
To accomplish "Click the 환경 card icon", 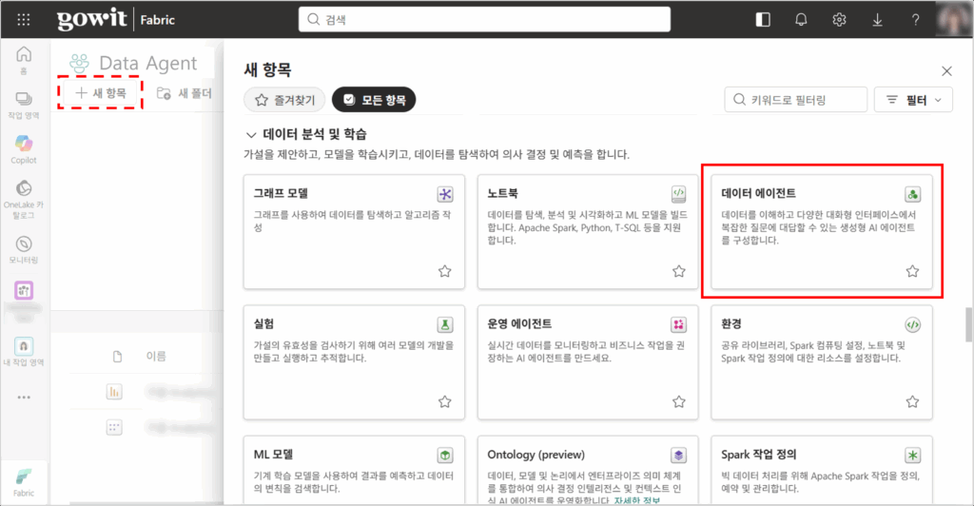I will point(912,324).
